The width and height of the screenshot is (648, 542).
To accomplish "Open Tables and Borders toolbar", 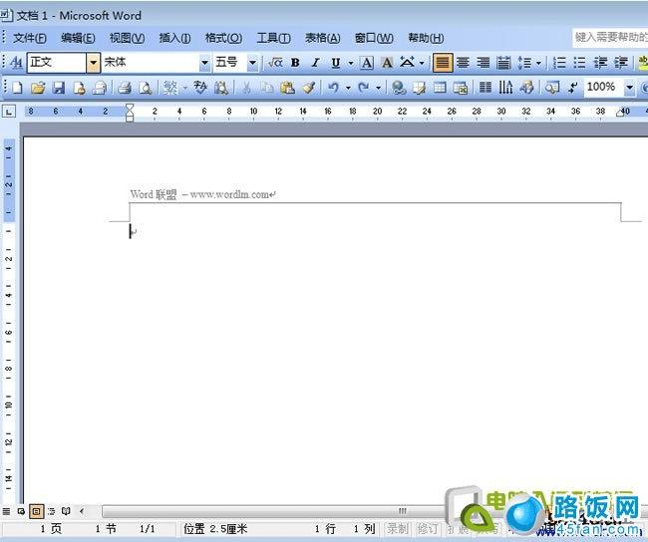I will point(419,88).
